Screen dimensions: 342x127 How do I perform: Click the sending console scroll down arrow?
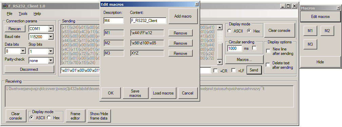[220, 62]
